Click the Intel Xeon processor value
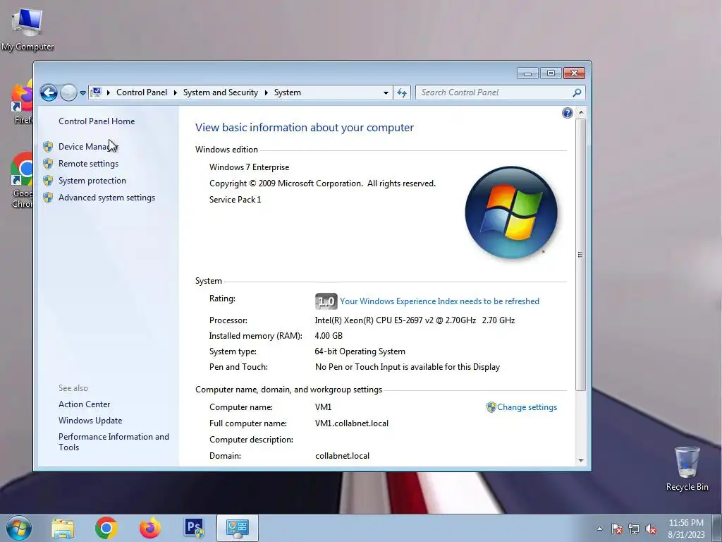This screenshot has width=722, height=542. click(415, 320)
